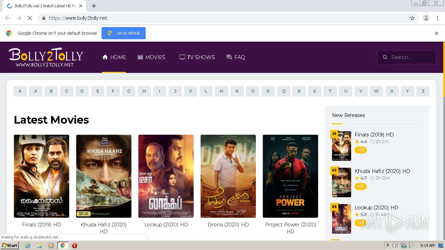445x250 pixels.
Task: Open the Project Power movie poster
Action: pyautogui.click(x=290, y=176)
